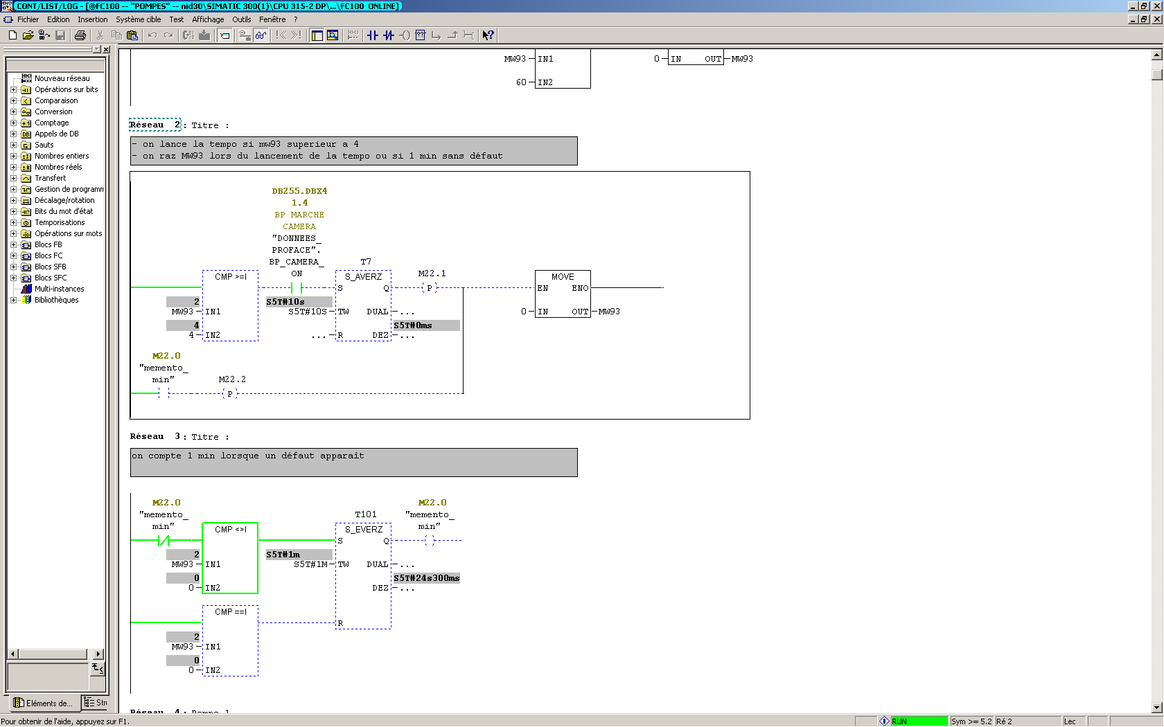Insert an output coil from the toolbar
Image resolution: width=1164 pixels, height=727 pixels.
click(405, 35)
